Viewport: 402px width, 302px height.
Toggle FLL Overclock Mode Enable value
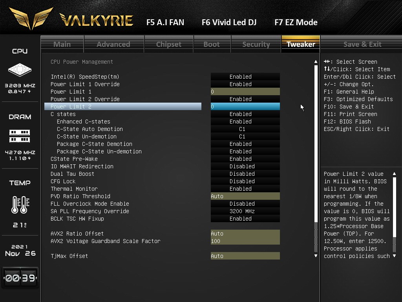245,203
